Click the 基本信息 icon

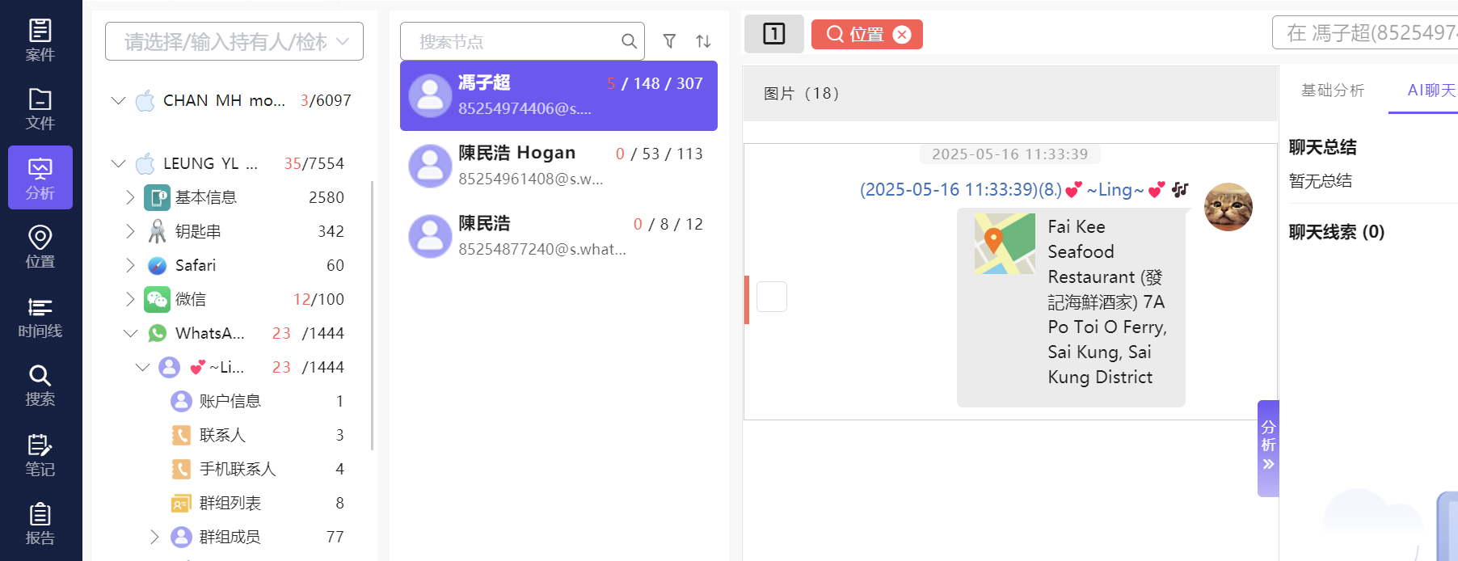coord(157,197)
